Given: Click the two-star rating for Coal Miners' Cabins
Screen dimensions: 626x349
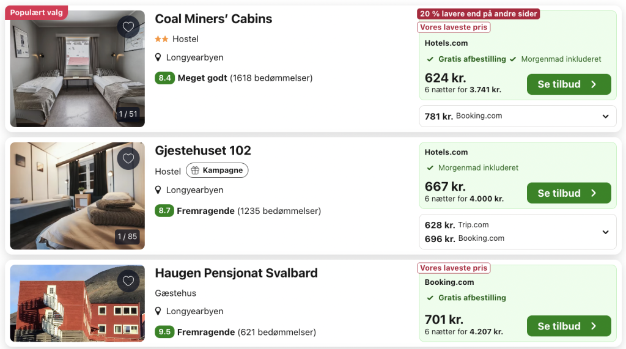Looking at the screenshot, I should coord(161,39).
